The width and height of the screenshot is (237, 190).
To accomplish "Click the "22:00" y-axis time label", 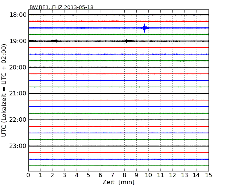I will point(18,120).
